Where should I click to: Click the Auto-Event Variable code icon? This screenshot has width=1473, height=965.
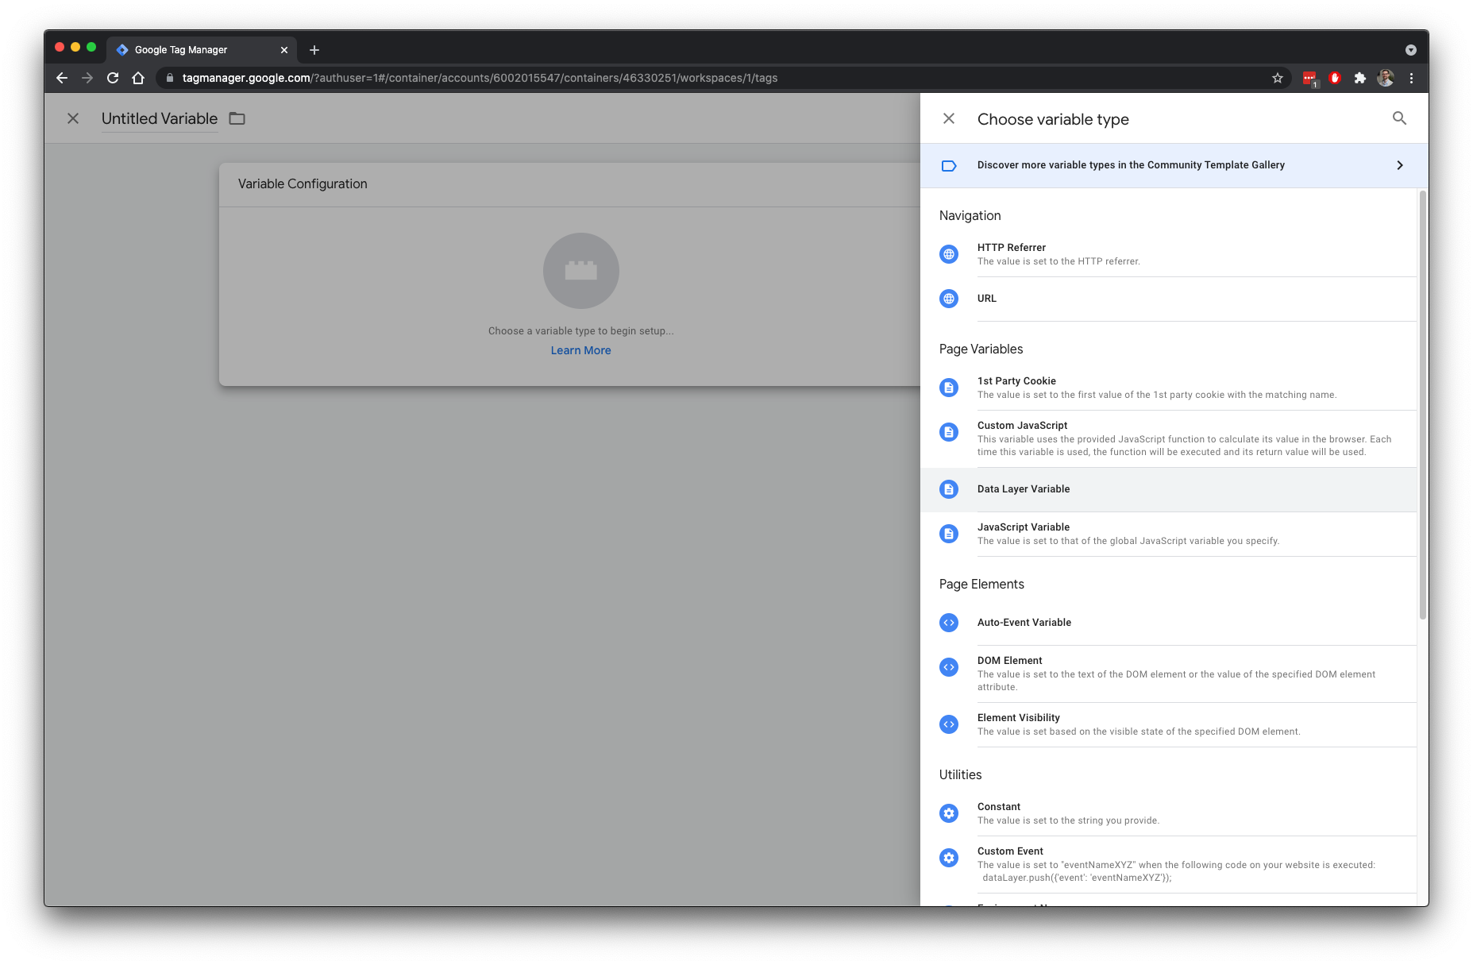coord(949,623)
